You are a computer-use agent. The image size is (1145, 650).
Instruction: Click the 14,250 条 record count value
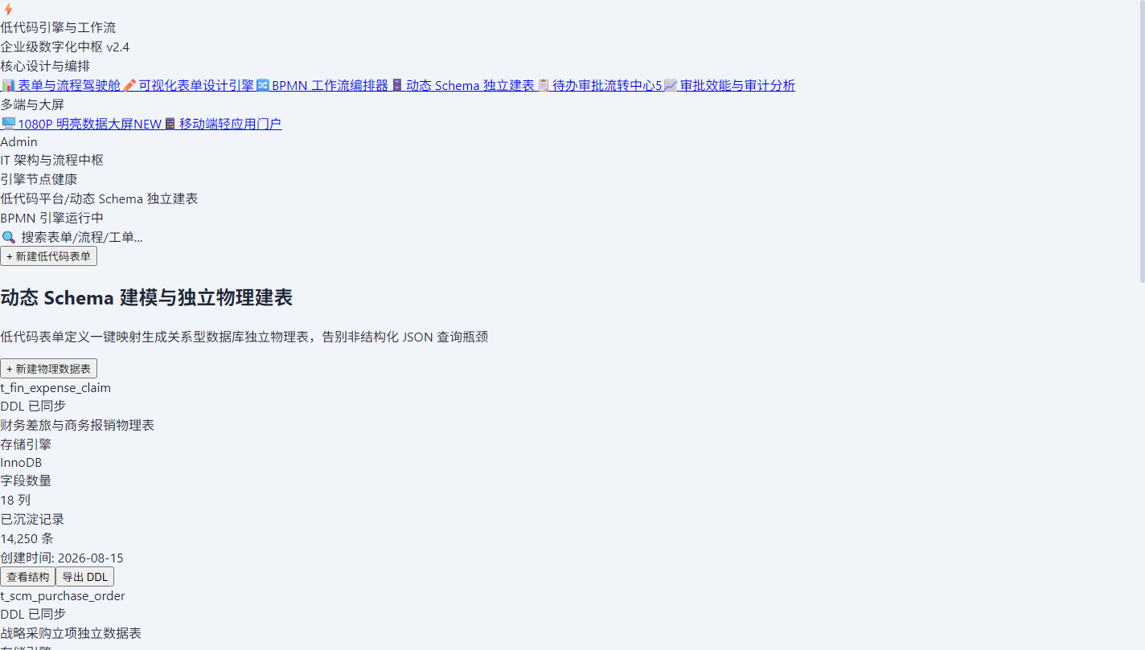(x=27, y=538)
